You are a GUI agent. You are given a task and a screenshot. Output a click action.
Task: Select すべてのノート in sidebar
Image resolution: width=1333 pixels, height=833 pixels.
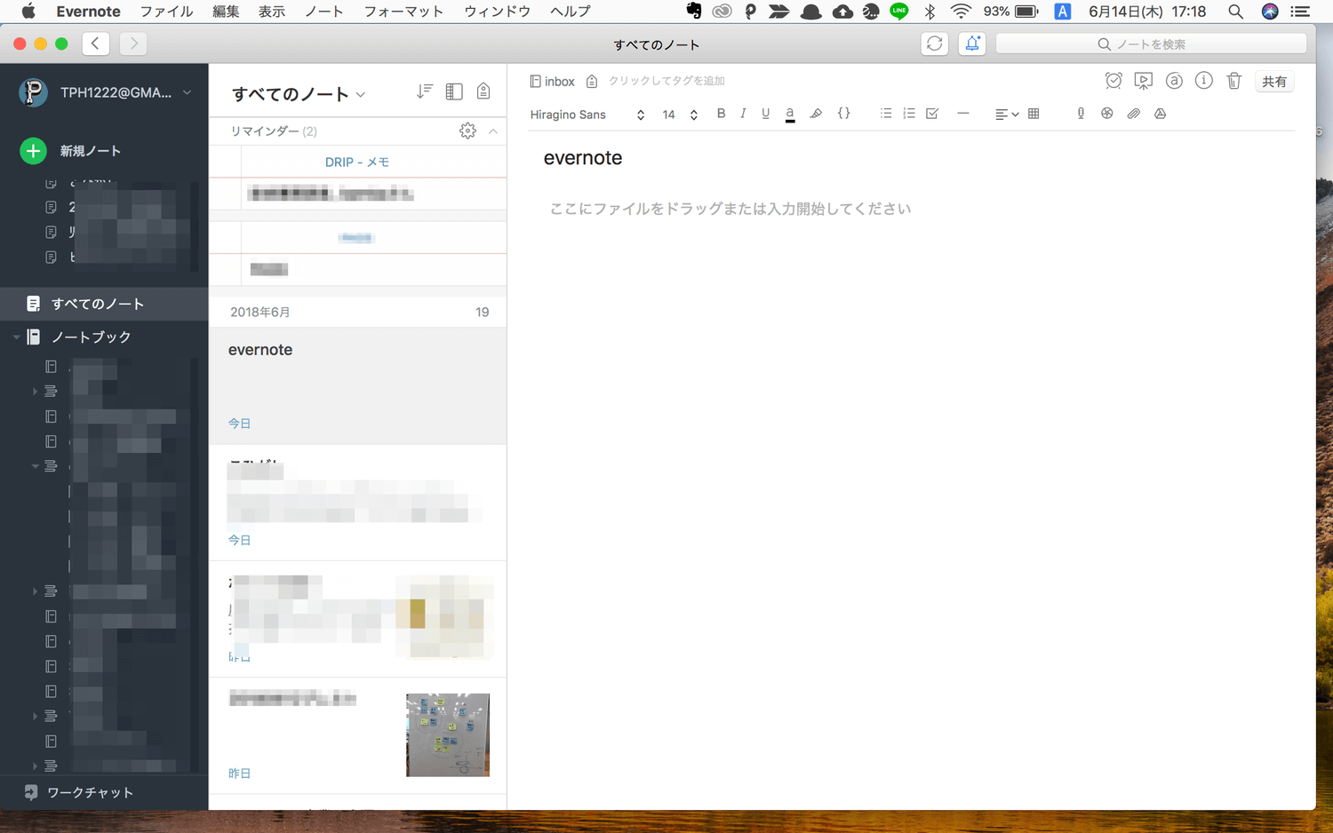point(104,304)
